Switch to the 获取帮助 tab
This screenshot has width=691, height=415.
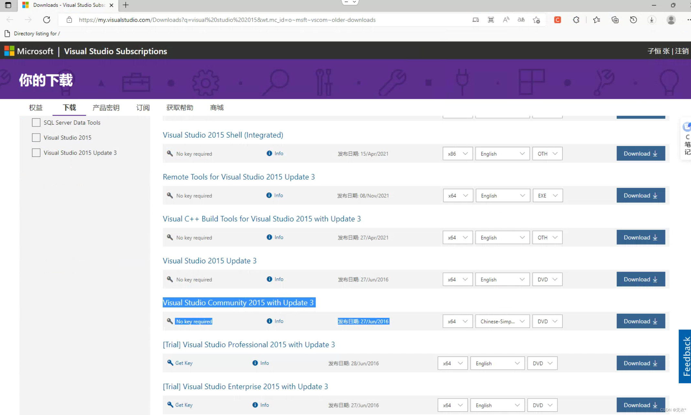180,108
